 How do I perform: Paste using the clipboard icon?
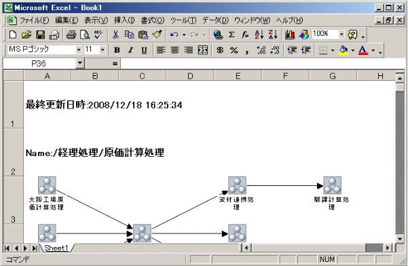click(x=143, y=35)
